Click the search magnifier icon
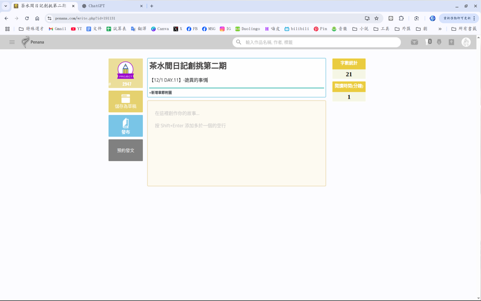 (x=239, y=42)
